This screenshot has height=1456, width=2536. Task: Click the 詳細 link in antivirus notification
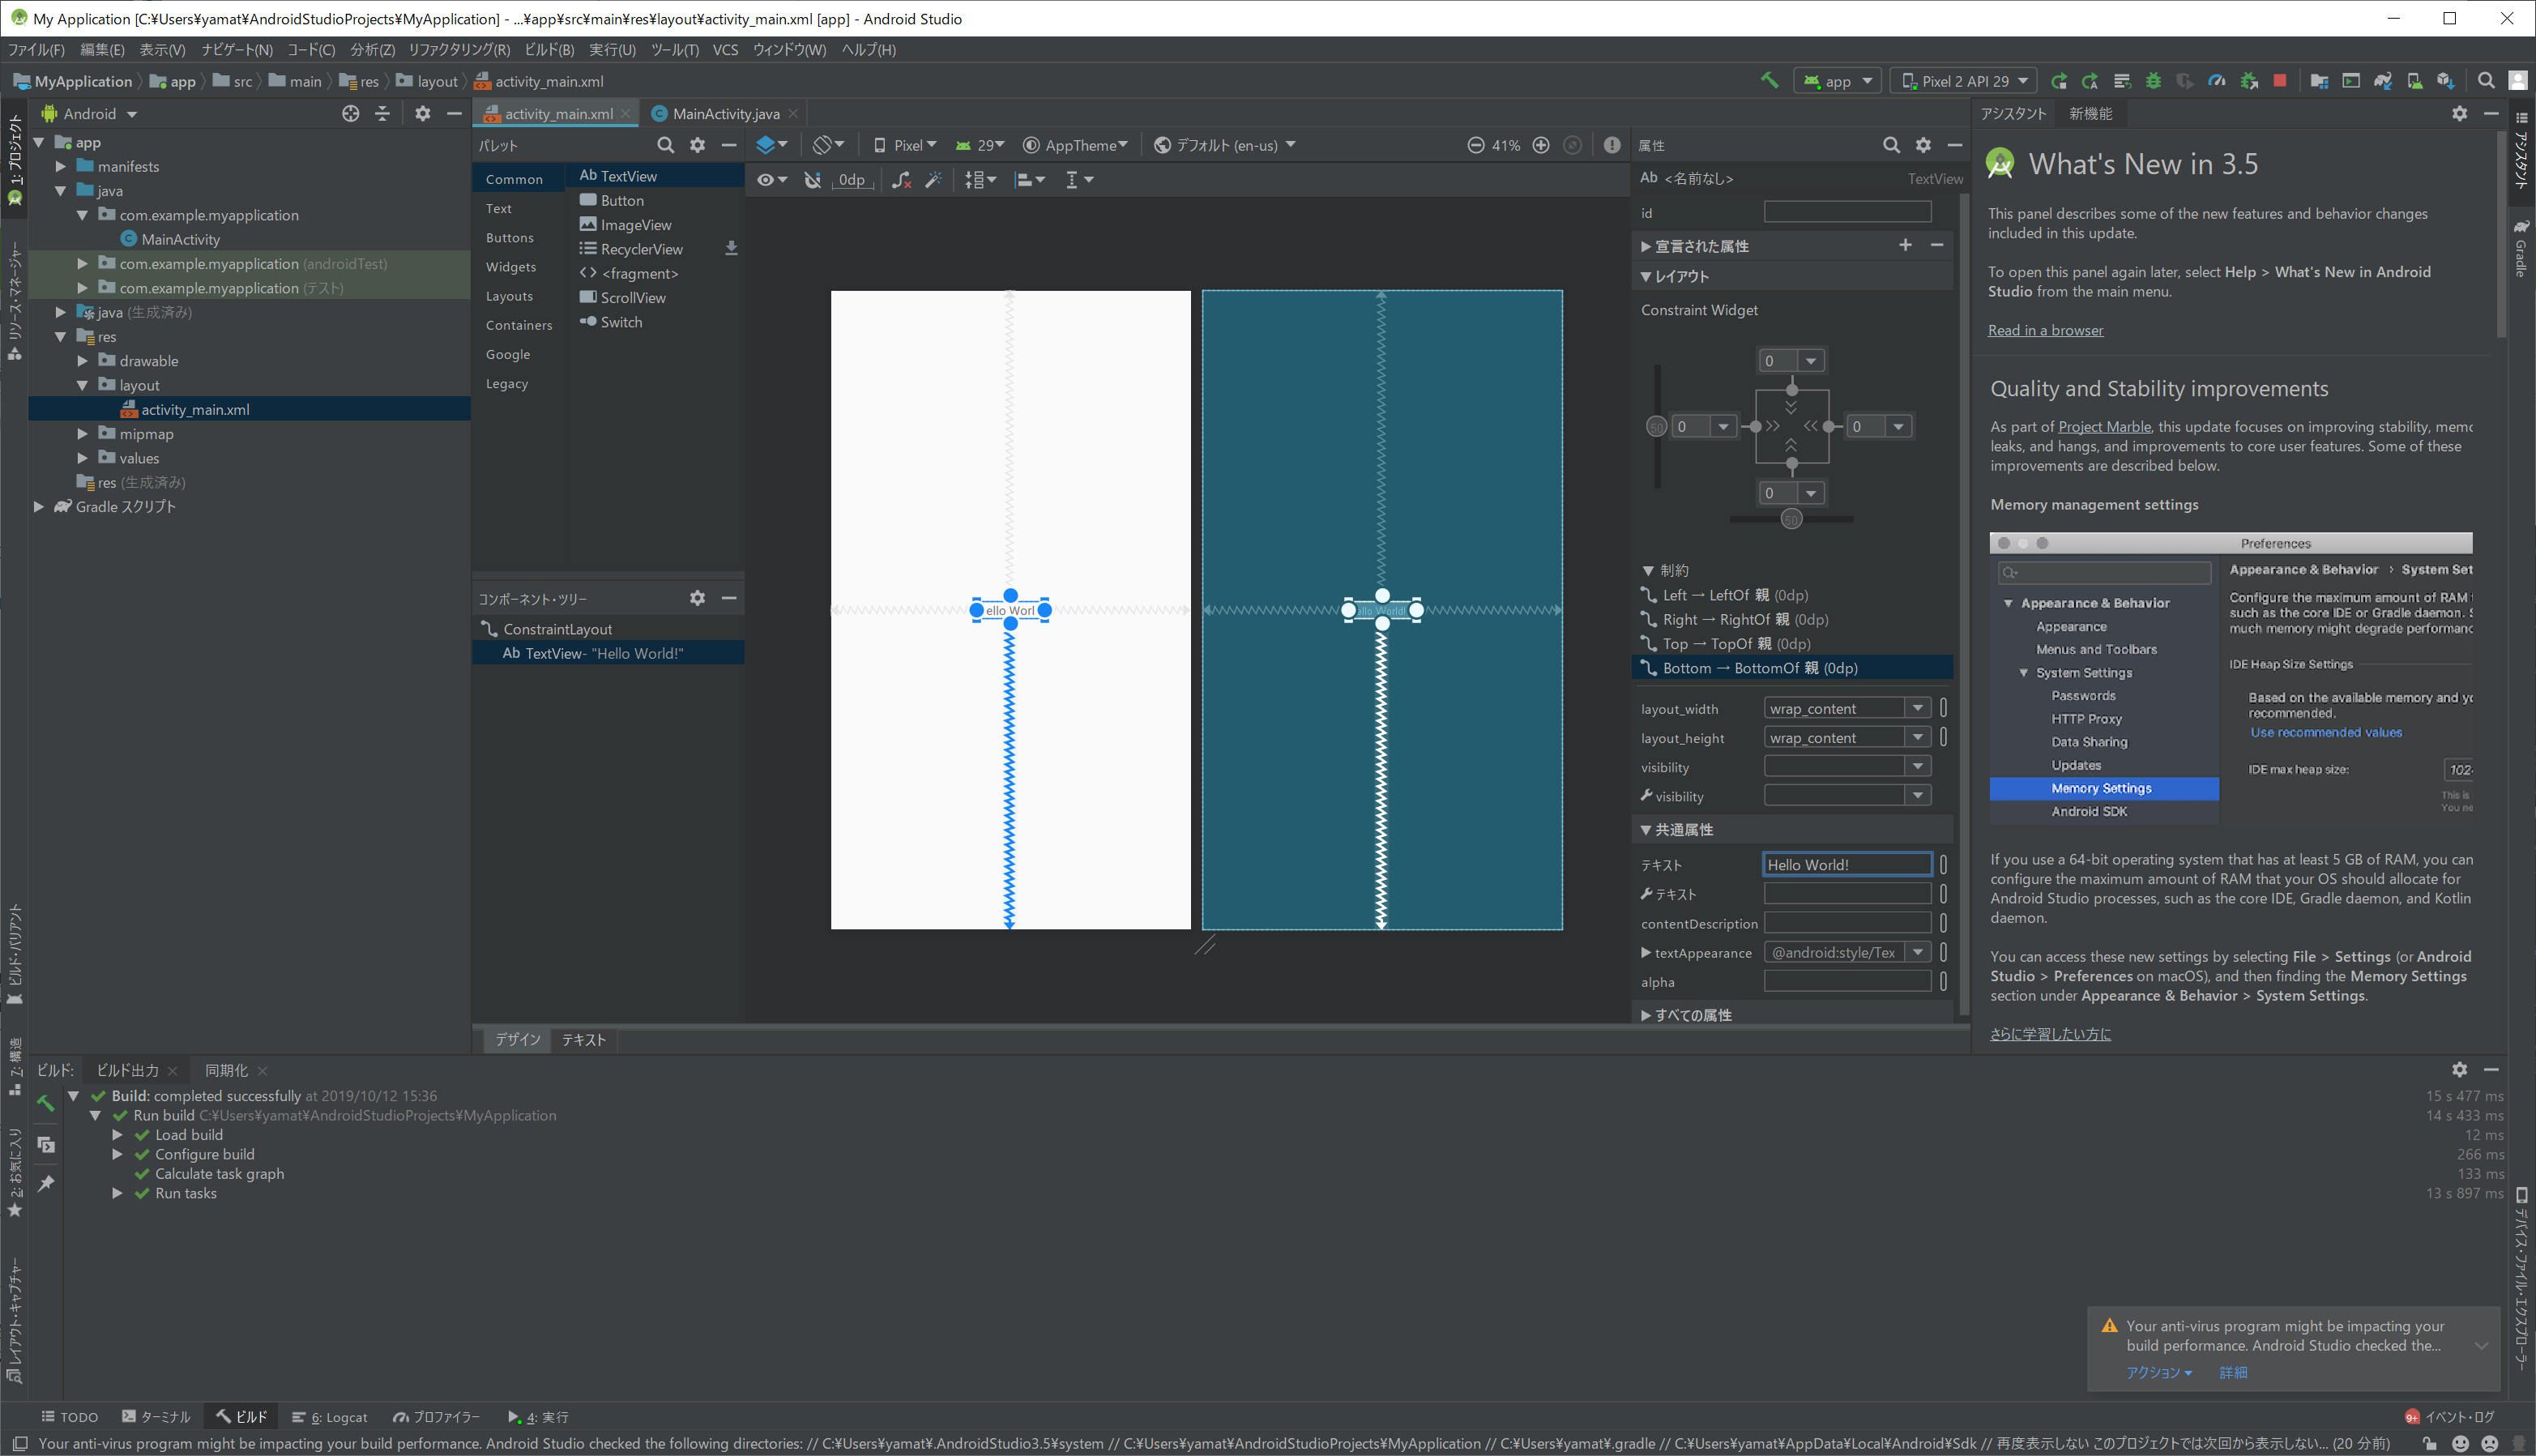pyautogui.click(x=2232, y=1372)
